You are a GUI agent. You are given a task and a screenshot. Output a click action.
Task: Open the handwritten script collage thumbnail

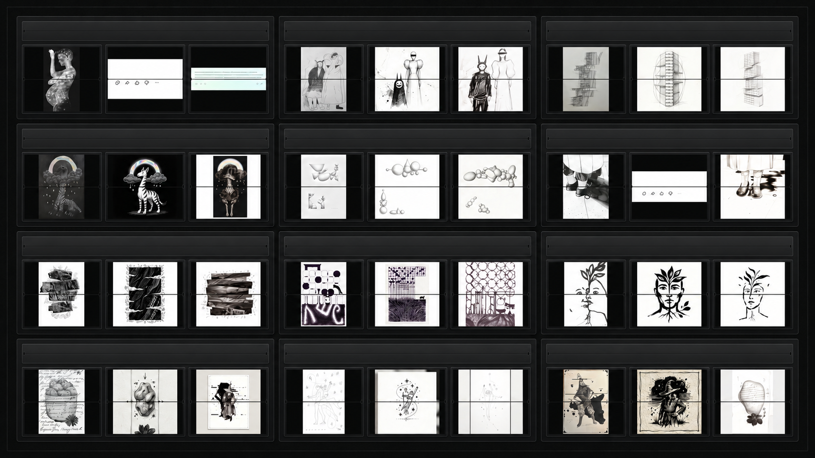pos(61,402)
